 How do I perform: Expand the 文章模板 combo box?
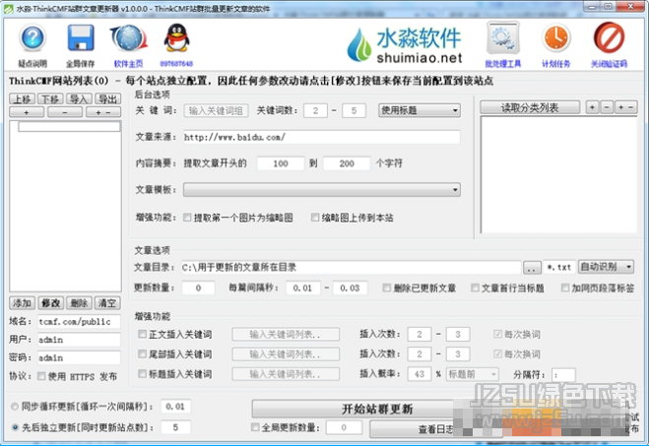tap(322, 189)
